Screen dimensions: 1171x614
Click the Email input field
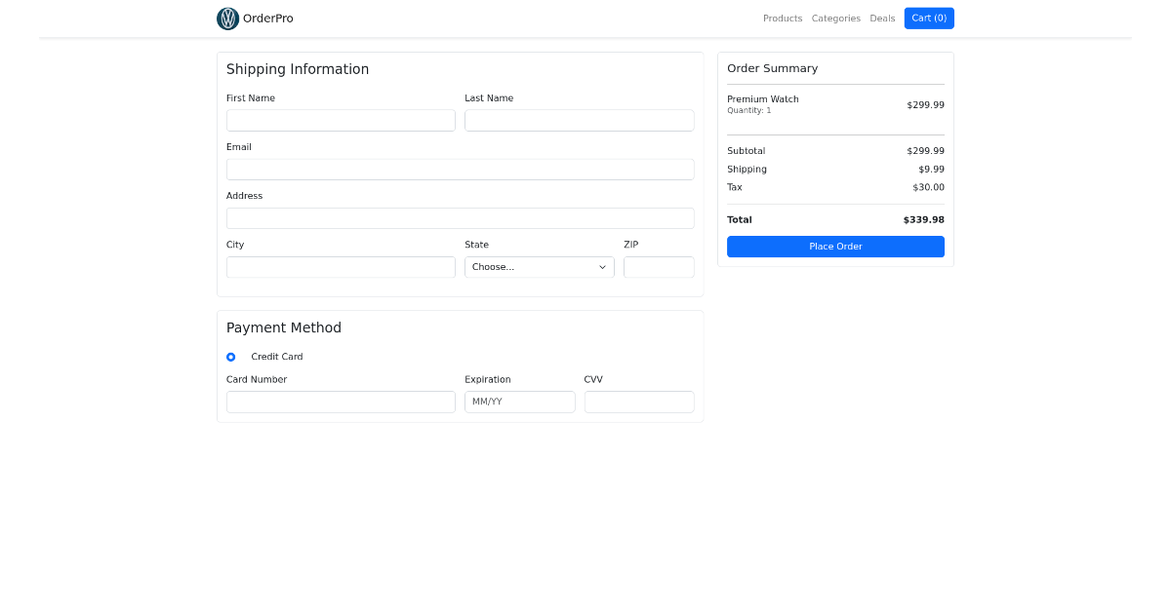460,169
